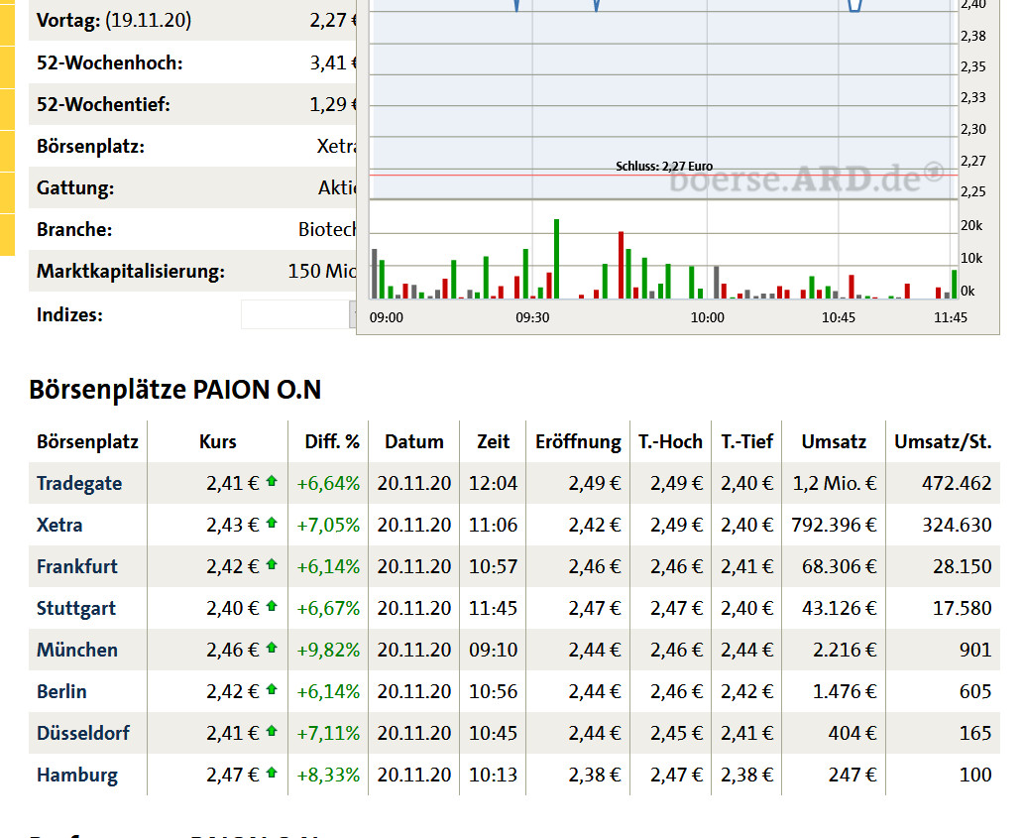This screenshot has height=838, width=1023.
Task: Click the Datum column header
Action: tap(413, 442)
